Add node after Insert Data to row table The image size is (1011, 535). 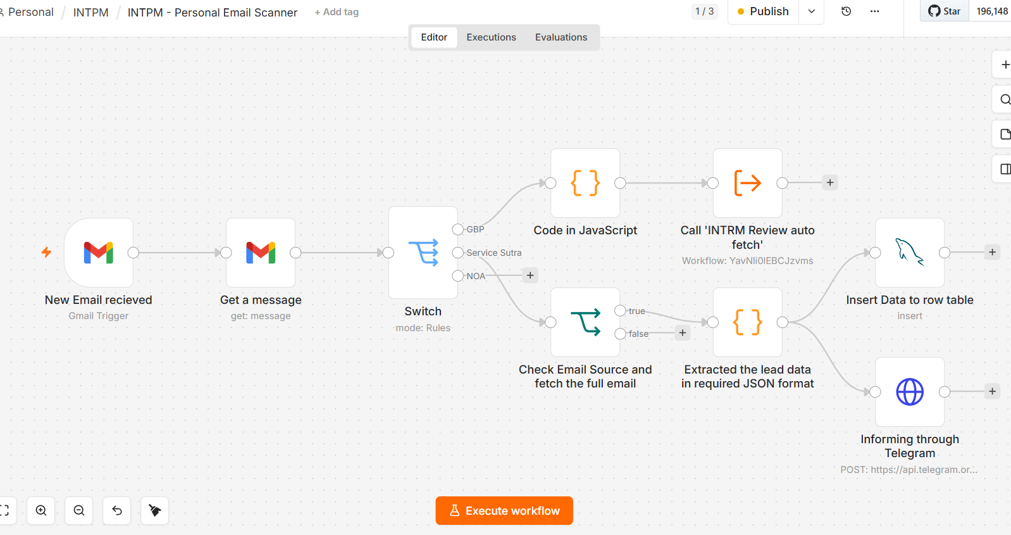pos(993,252)
